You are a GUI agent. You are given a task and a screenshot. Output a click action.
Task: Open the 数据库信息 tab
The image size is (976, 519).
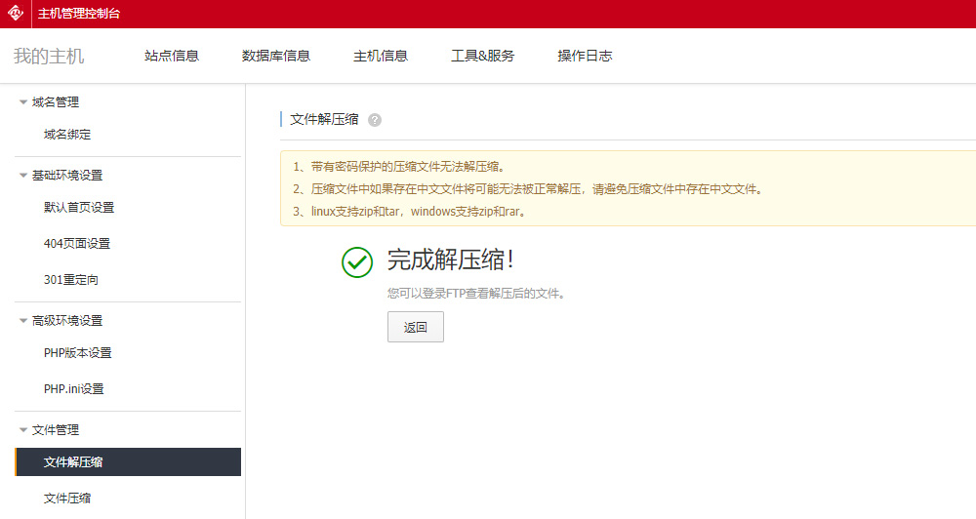coord(276,57)
